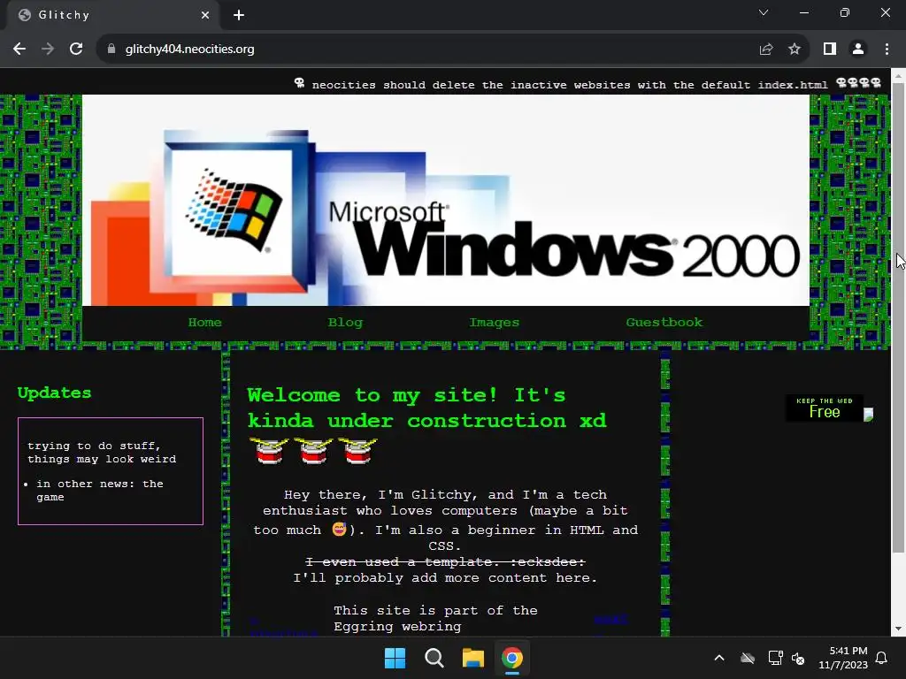Open Windows Start menu
Screen dimensions: 906x679
tap(395, 658)
